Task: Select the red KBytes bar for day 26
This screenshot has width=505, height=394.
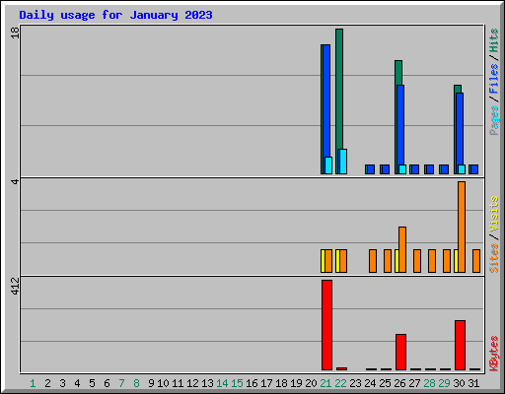Action: point(400,352)
